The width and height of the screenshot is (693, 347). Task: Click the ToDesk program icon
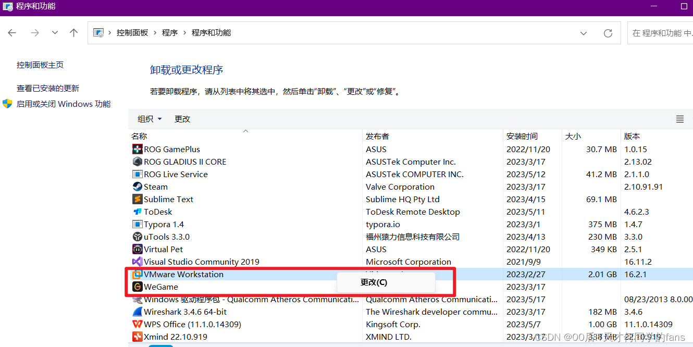[137, 212]
